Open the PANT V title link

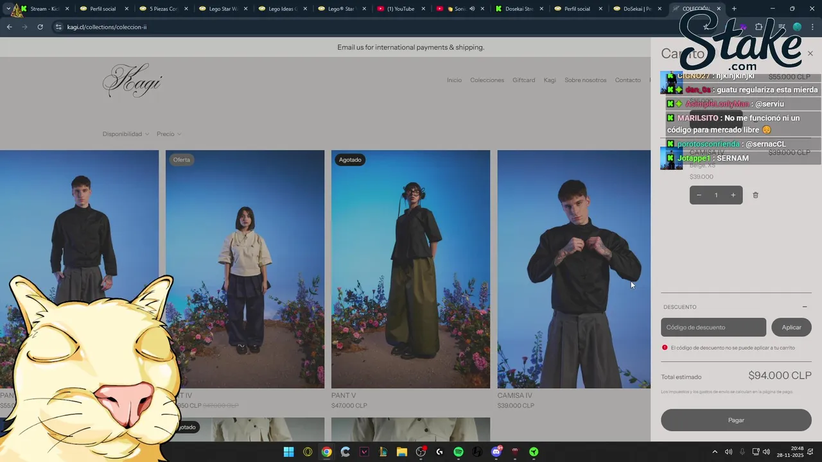click(x=344, y=395)
